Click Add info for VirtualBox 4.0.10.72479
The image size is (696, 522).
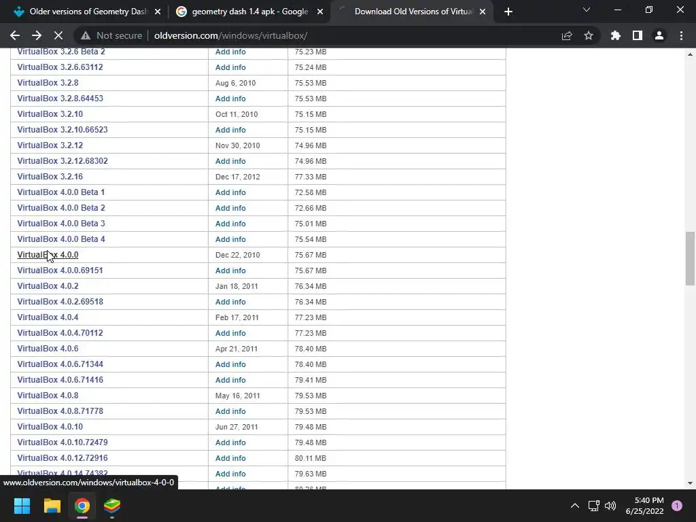pos(230,442)
